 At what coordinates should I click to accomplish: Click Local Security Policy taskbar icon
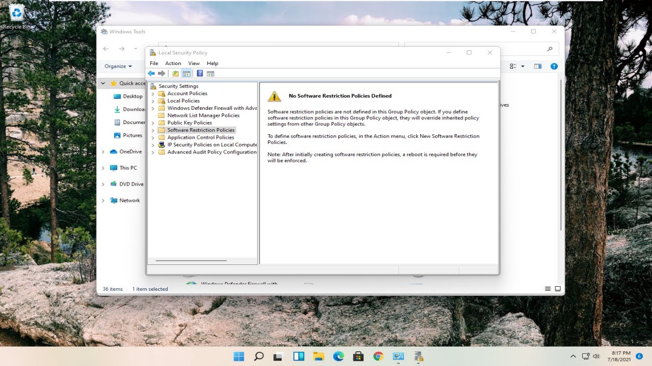click(x=418, y=356)
